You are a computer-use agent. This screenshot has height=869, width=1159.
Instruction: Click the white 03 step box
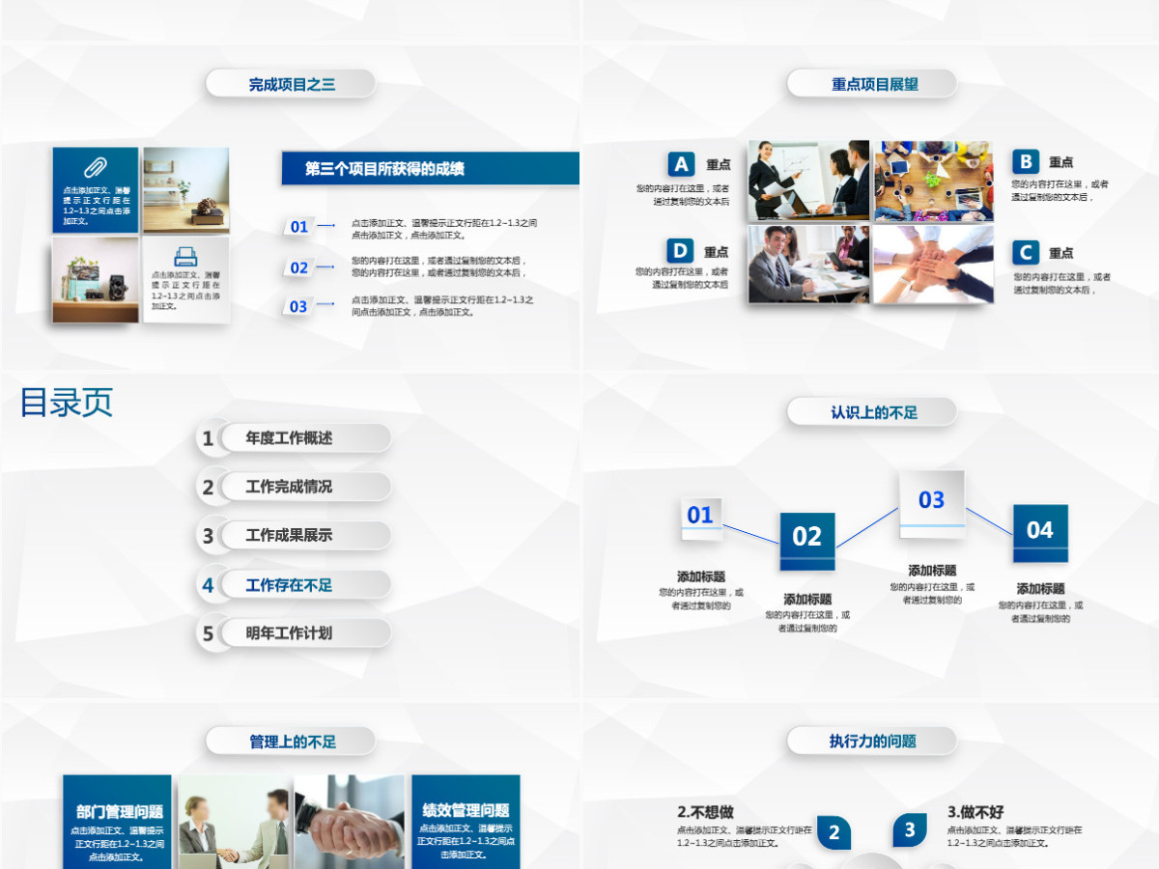[x=931, y=503]
